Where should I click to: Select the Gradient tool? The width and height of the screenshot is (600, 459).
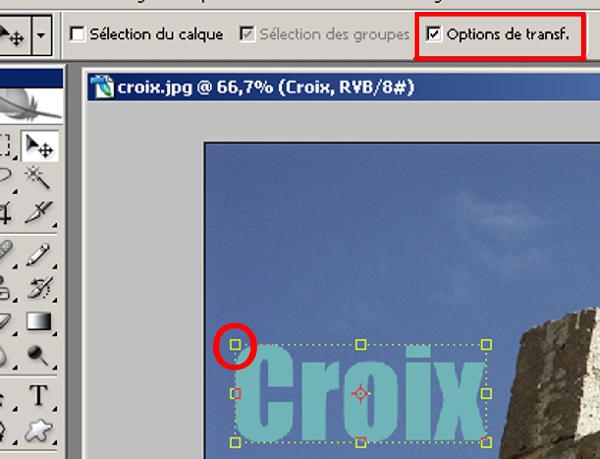[x=39, y=321]
